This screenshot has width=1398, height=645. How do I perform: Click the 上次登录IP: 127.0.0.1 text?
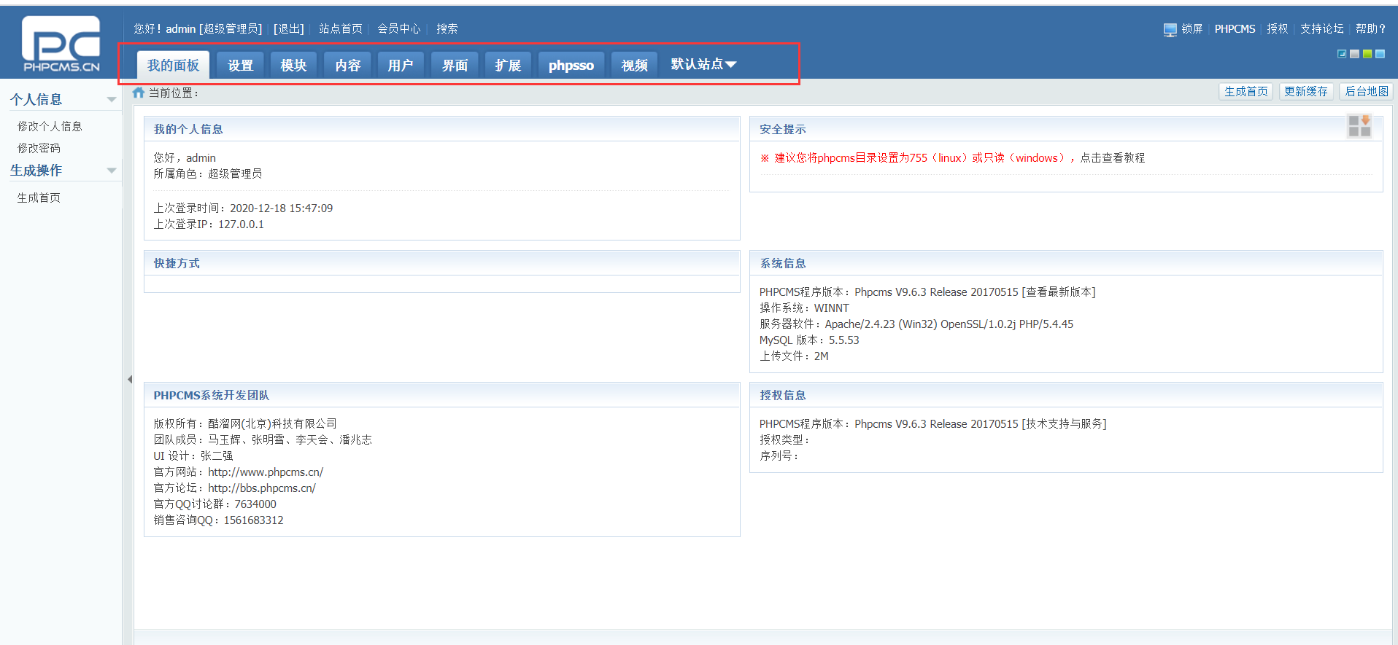click(x=209, y=224)
